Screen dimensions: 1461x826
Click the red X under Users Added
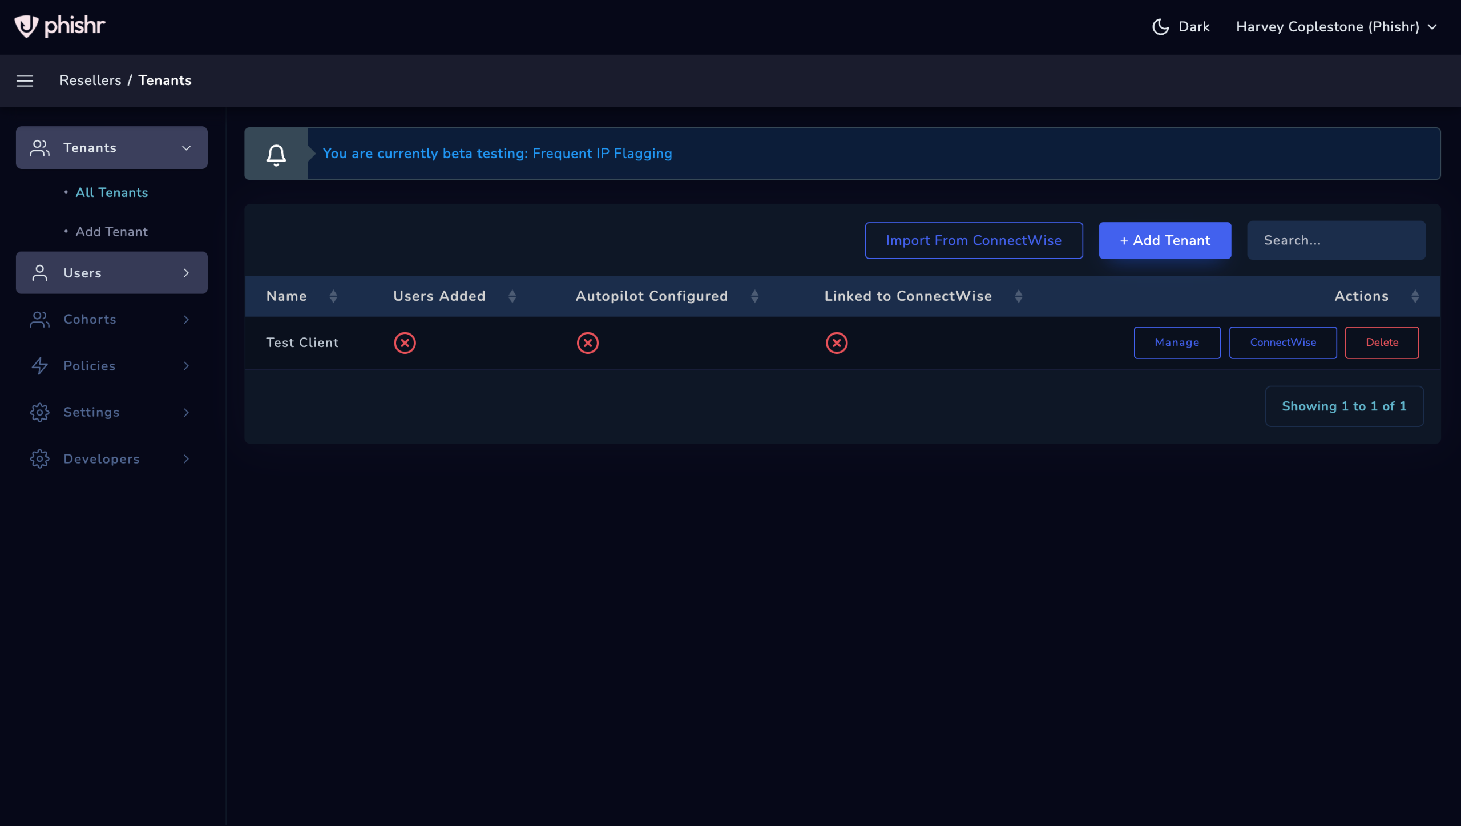[x=405, y=343]
